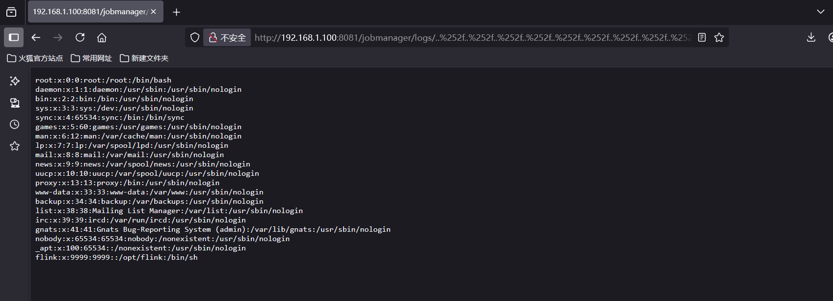Expand the list all tabs dropdown
The width and height of the screenshot is (833, 301).
pyautogui.click(x=820, y=12)
